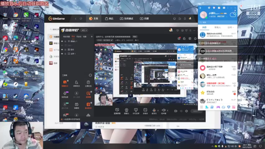Select the 歌名 source row
Screen dimensions: 265x149
tap(77, 49)
